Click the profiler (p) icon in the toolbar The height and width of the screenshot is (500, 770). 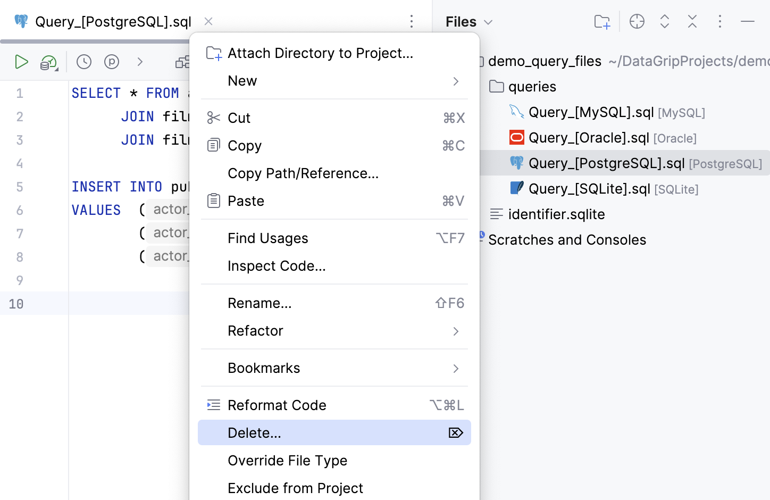[112, 62]
